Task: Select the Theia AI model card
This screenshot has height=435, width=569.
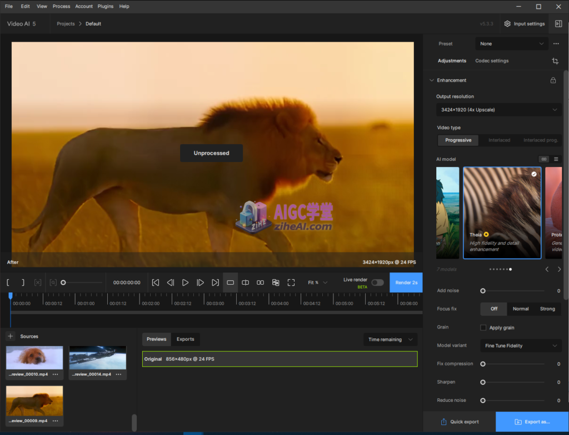Action: pyautogui.click(x=502, y=213)
